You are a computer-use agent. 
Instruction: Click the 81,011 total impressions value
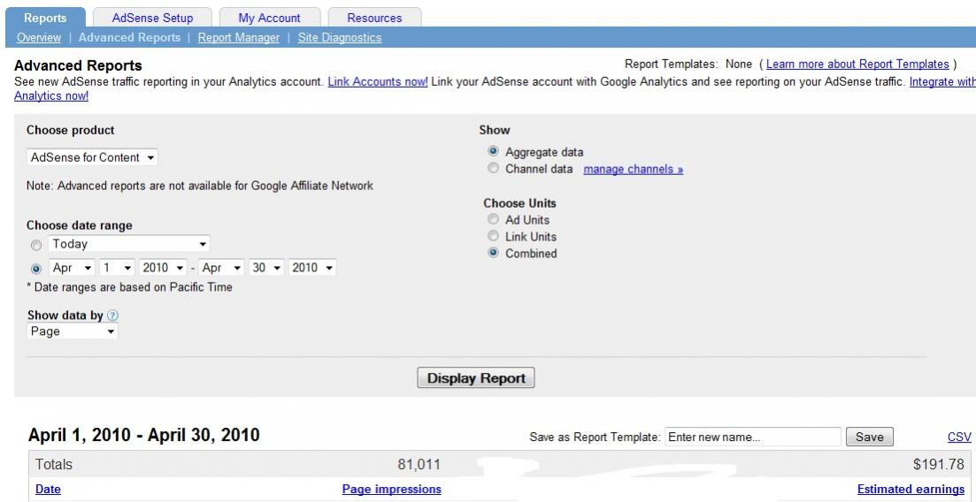[x=419, y=464]
